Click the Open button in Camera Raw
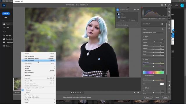 (x=147, y=97)
